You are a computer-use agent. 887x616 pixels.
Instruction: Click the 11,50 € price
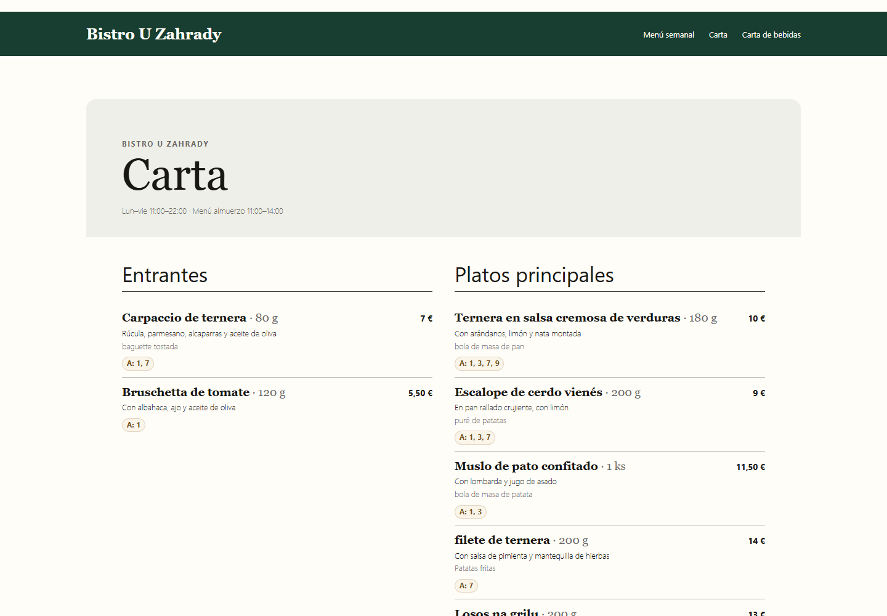[x=750, y=467]
